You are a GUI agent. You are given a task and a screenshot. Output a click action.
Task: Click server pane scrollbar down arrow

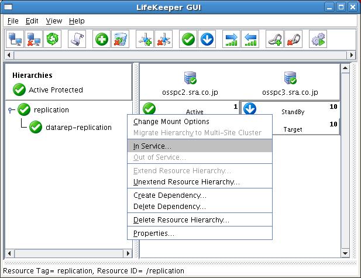(x=345, y=253)
